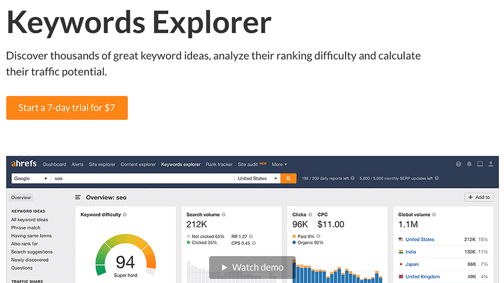504x283 pixels.
Task: Click the play triangle on Watch demo
Action: 224,268
